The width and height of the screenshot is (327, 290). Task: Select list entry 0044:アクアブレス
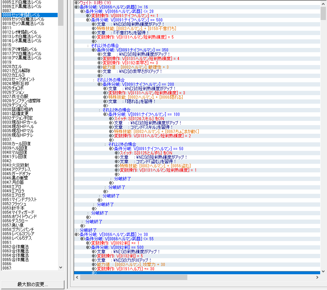[17, 169]
